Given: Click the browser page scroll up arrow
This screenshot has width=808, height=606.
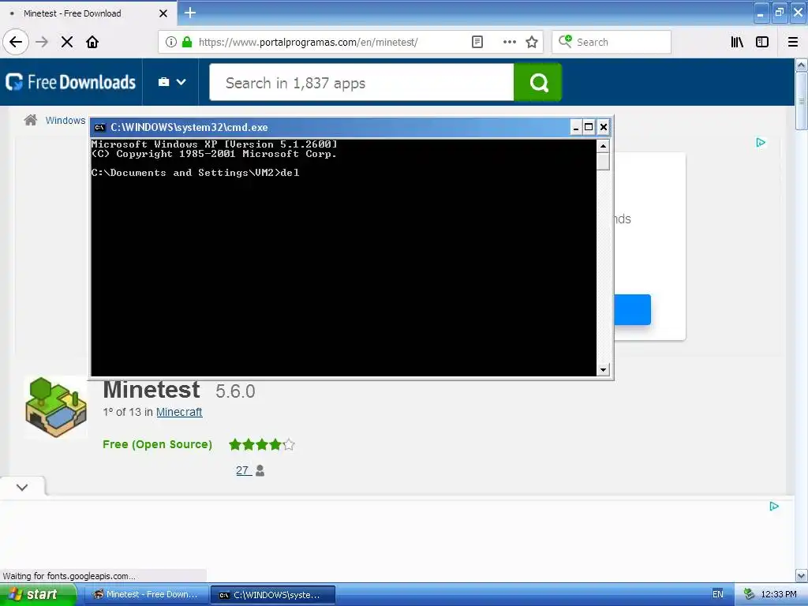Looking at the screenshot, I should (x=801, y=65).
